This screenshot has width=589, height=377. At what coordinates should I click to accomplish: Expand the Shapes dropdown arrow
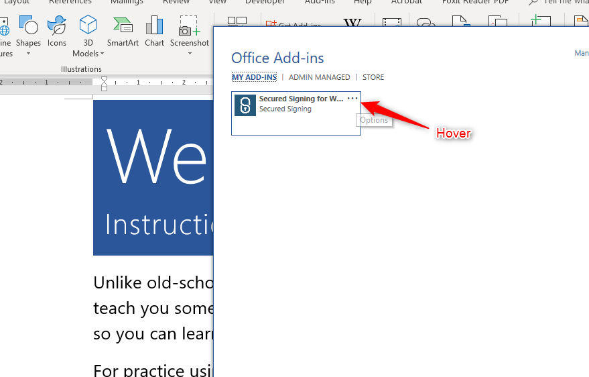pyautogui.click(x=29, y=54)
